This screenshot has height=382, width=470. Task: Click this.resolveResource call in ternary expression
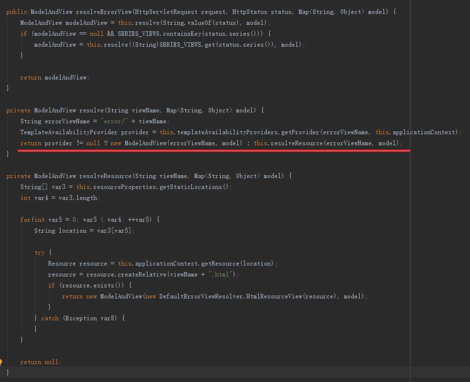pyautogui.click(x=287, y=143)
